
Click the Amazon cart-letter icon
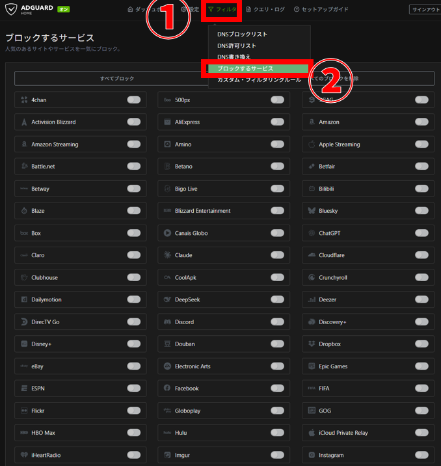click(x=312, y=122)
